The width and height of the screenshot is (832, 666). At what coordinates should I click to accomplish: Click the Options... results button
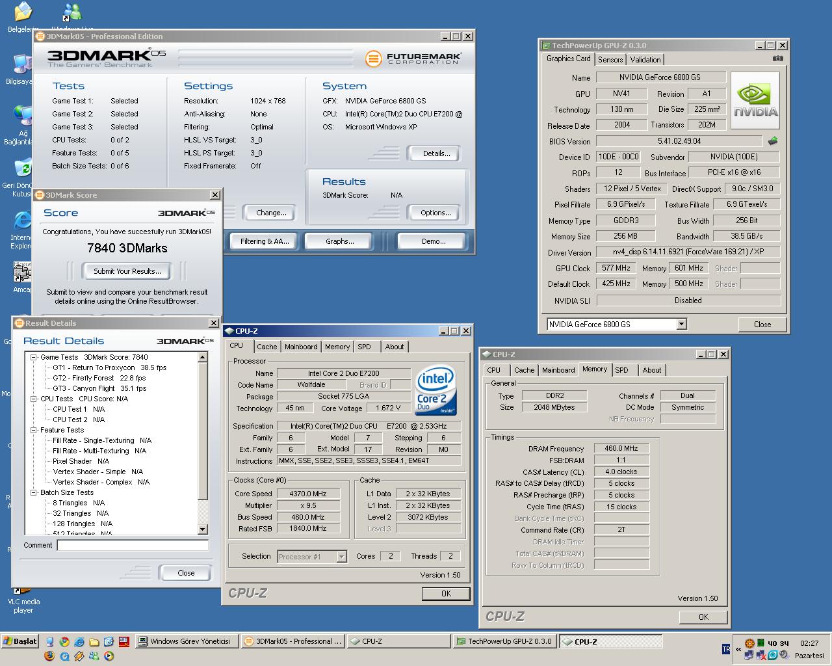click(435, 213)
